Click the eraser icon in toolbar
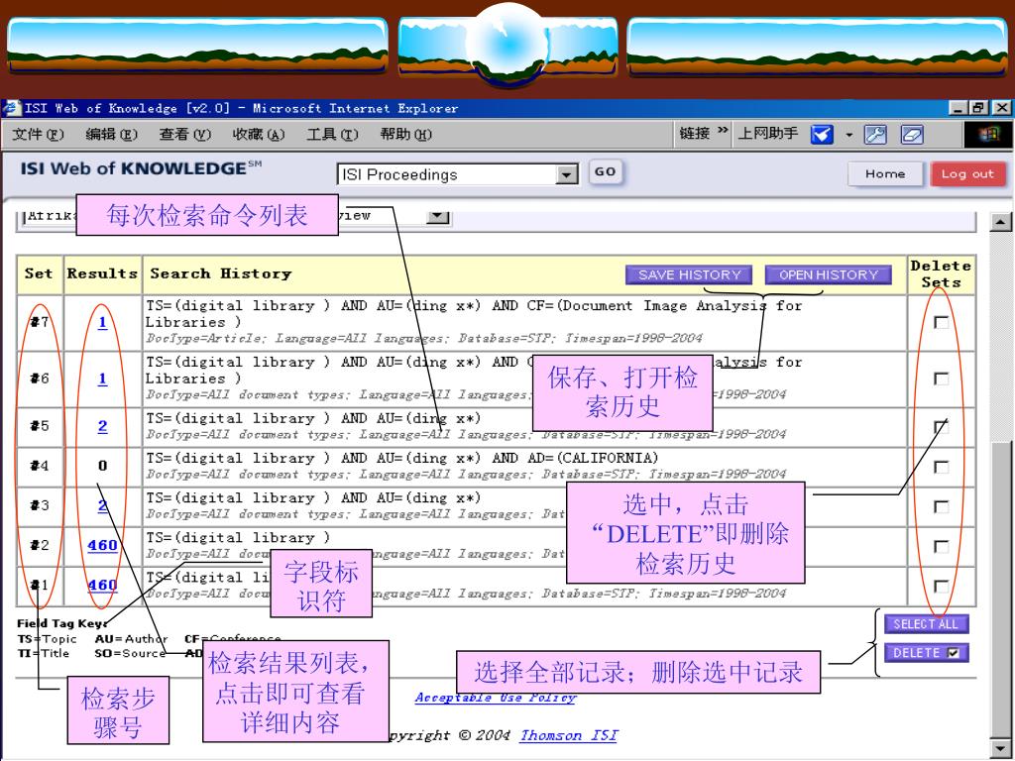Viewport: 1015px width, 761px height. (x=912, y=135)
